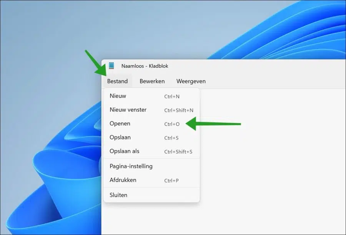The height and width of the screenshot is (235, 346).
Task: Open the Bewerken menu
Action: pos(152,81)
